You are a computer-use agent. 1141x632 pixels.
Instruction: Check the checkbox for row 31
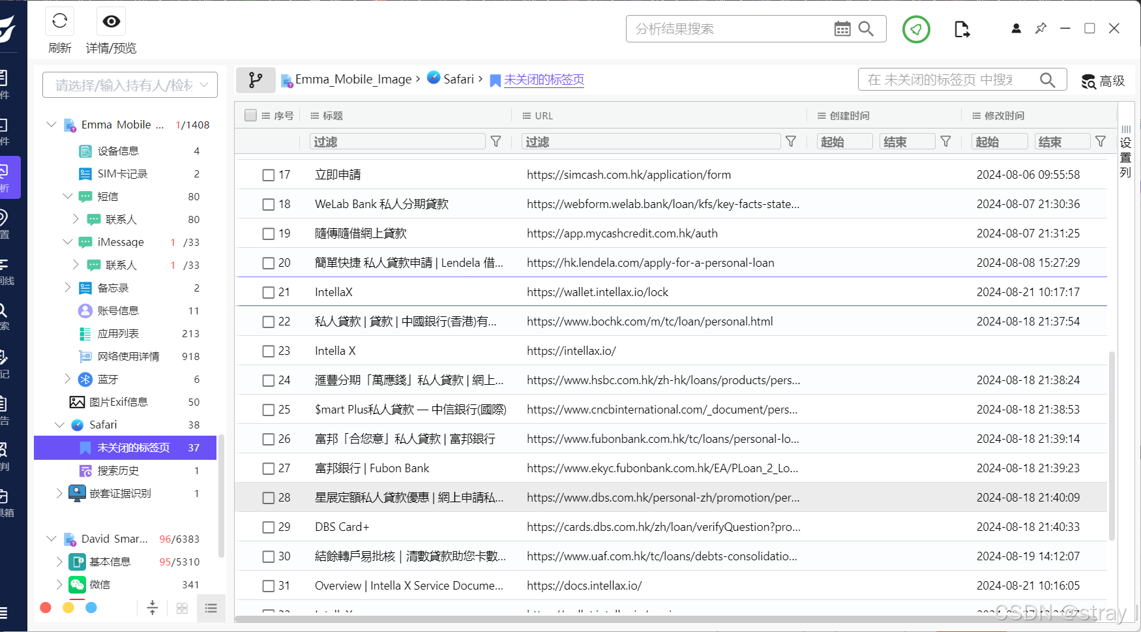tap(268, 586)
